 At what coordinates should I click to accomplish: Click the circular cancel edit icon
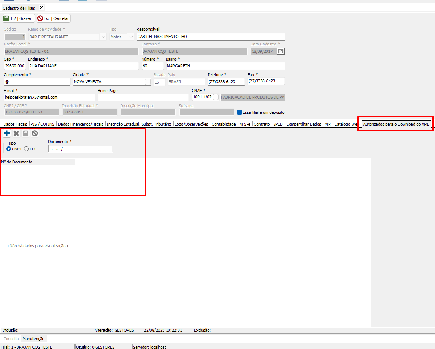[35, 133]
